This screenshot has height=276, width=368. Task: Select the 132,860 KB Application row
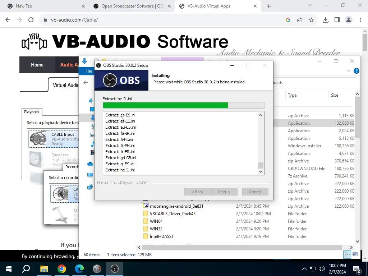point(314,123)
